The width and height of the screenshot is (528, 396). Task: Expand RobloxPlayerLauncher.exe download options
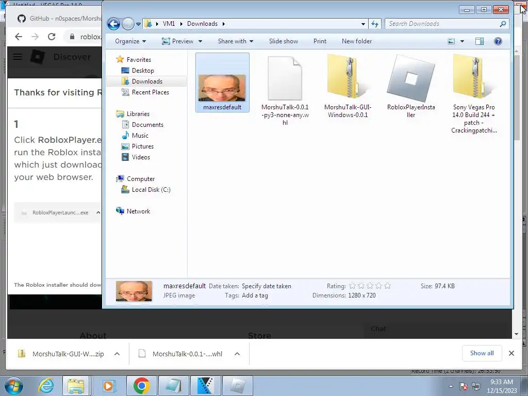coord(98,212)
